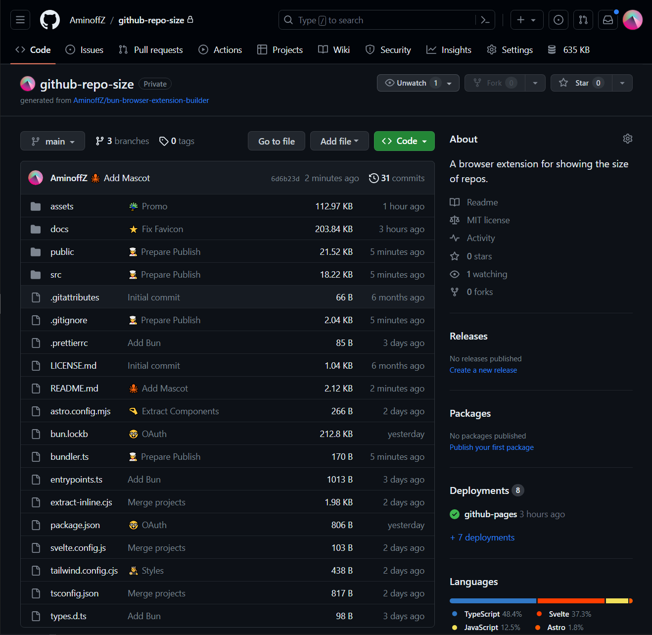This screenshot has width=652, height=635.
Task: Switch to the Issues tab
Action: click(x=85, y=49)
